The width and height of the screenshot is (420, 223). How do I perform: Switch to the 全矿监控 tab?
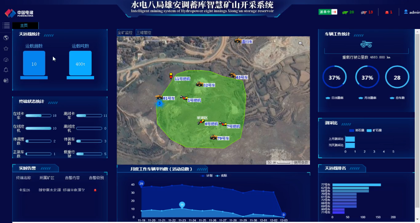tap(125, 33)
